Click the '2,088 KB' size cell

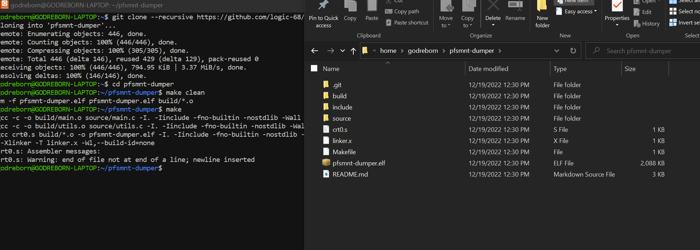[x=652, y=163]
